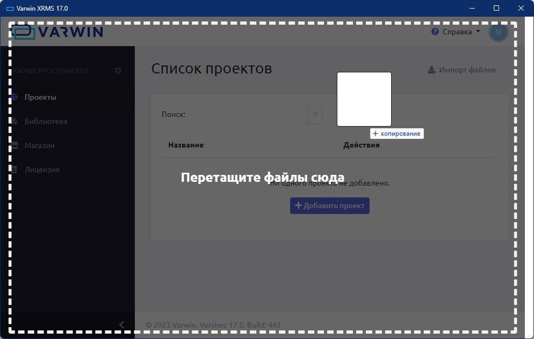
Task: Clear the search with the X button
Action: [x=315, y=114]
